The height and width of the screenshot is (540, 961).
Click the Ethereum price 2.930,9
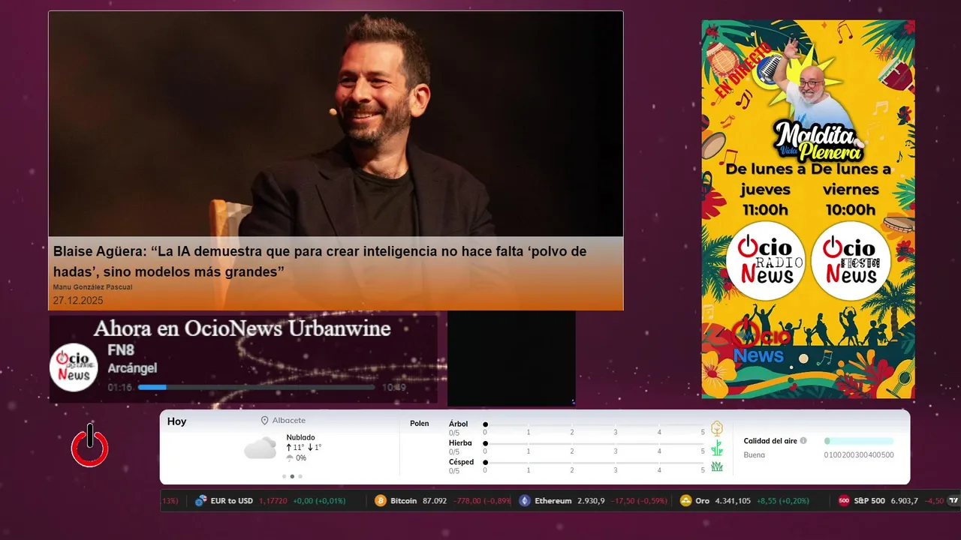[x=591, y=500]
